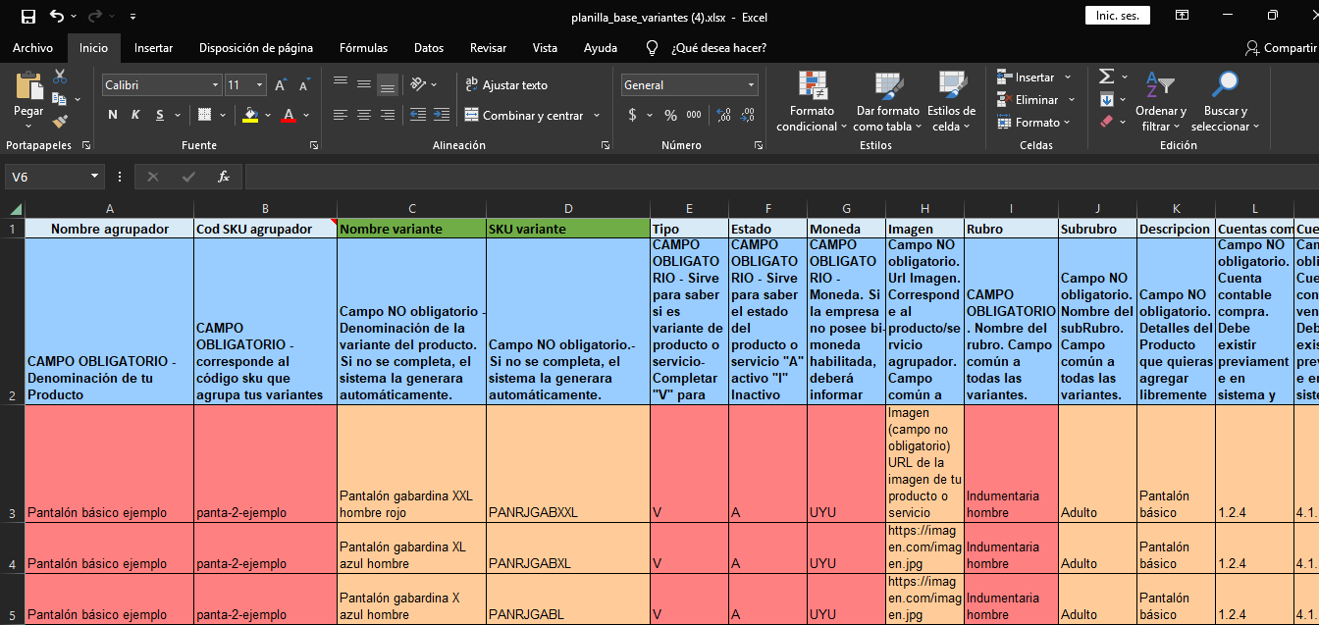Apply percent style format

tap(670, 115)
